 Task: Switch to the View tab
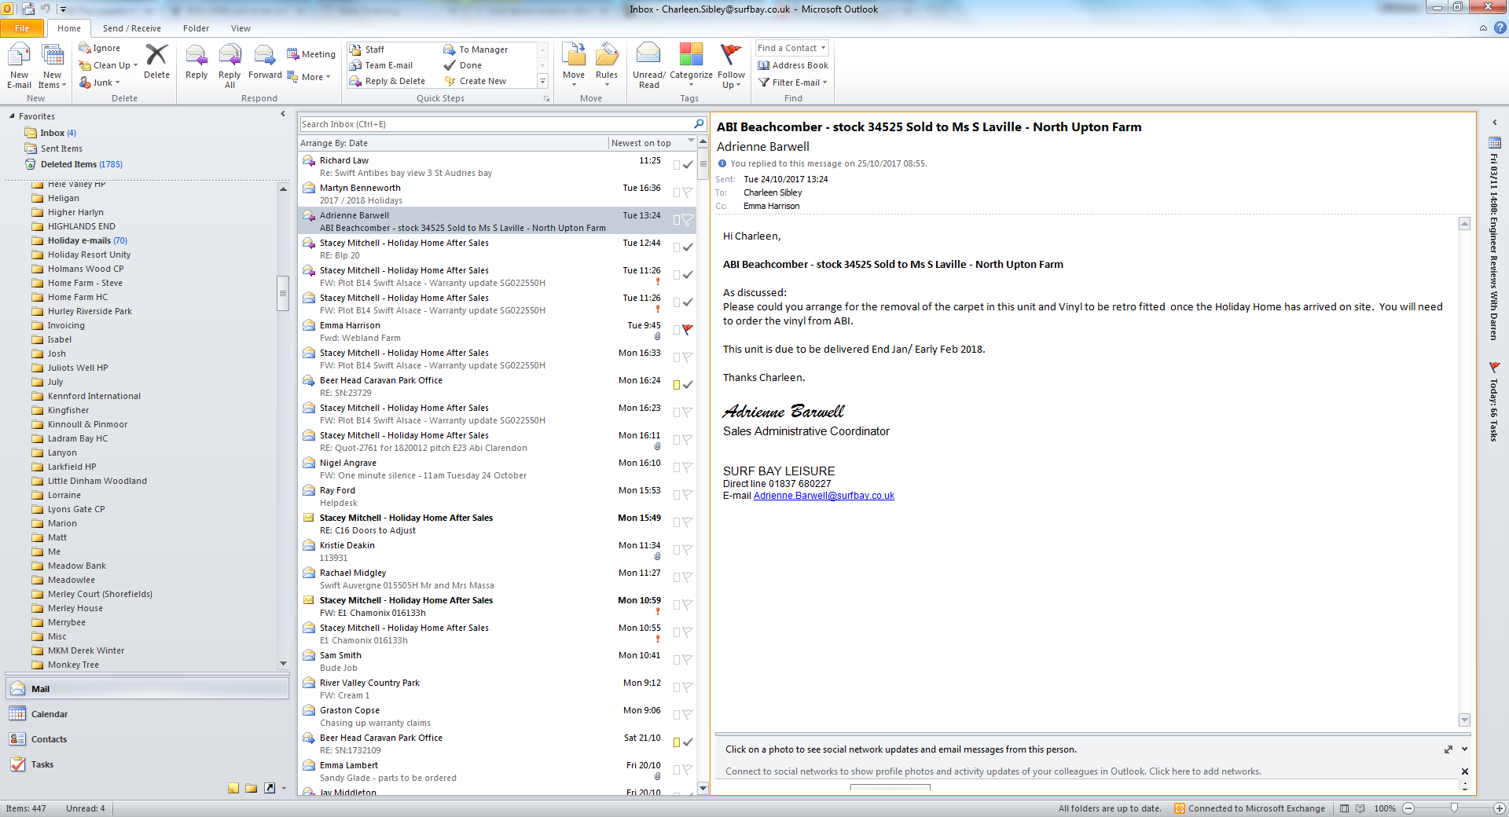(x=240, y=28)
